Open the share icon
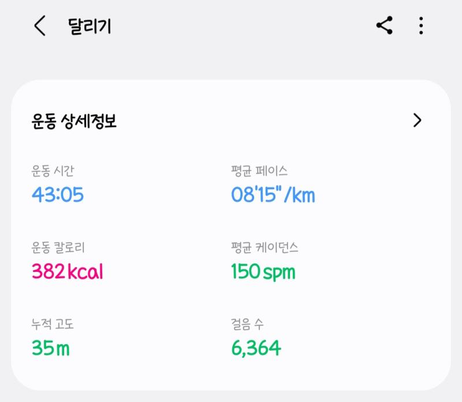 click(384, 25)
